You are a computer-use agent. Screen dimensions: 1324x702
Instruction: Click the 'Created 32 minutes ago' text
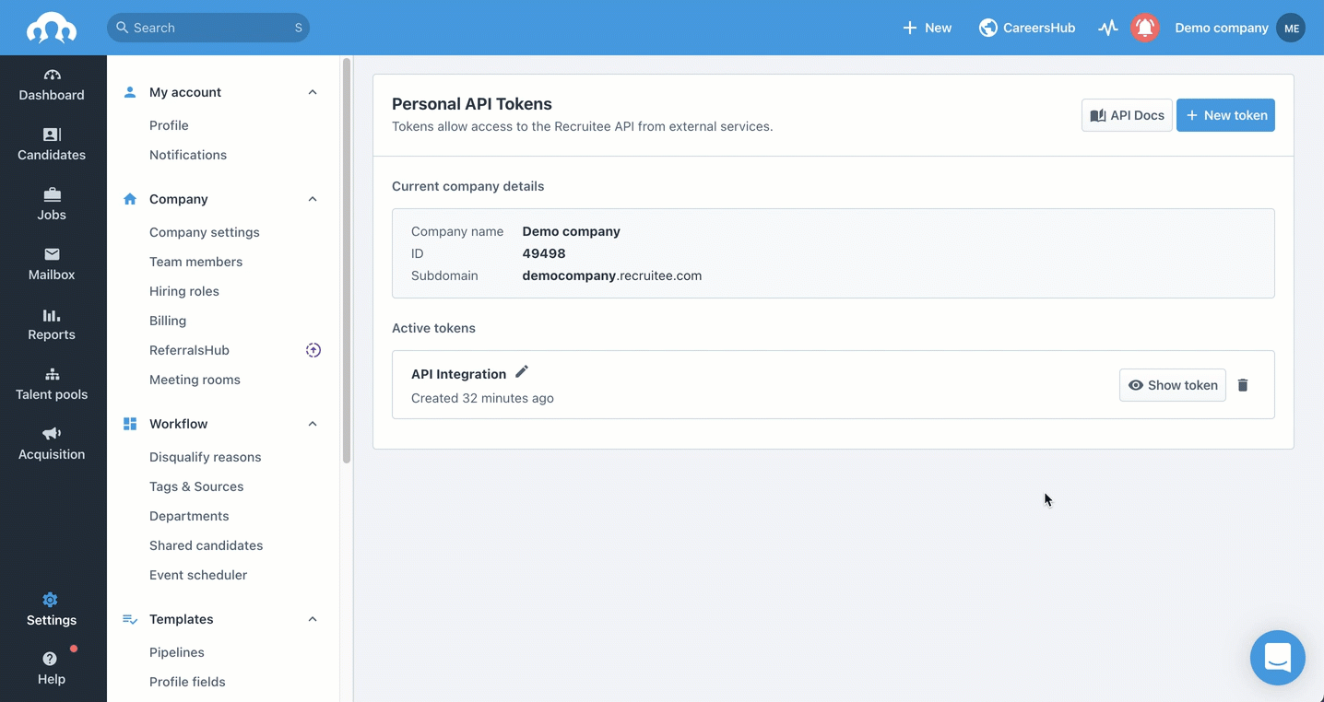(x=482, y=398)
